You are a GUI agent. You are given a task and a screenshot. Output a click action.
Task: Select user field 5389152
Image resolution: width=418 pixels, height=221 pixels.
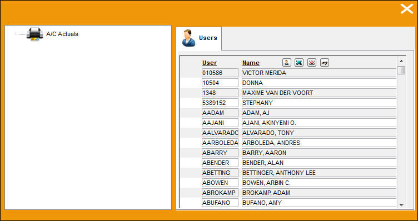coord(220,103)
